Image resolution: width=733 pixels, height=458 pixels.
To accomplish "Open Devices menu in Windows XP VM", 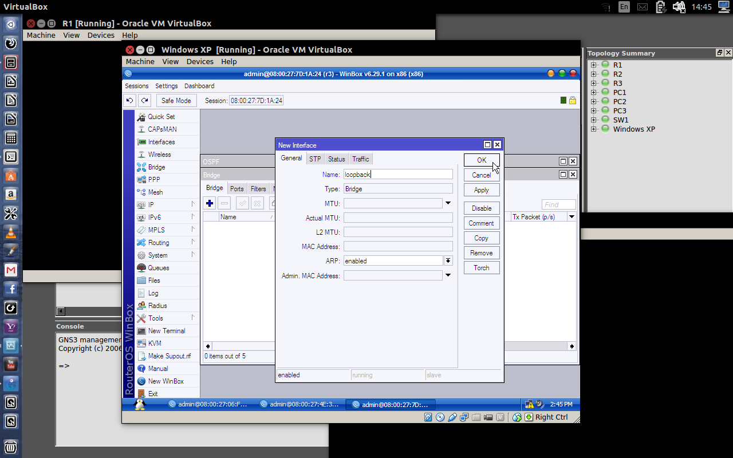I will (x=200, y=61).
